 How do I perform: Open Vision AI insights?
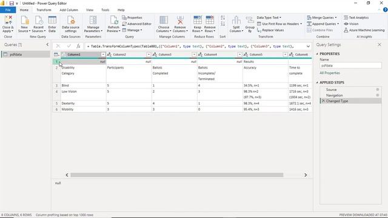pos(351,24)
